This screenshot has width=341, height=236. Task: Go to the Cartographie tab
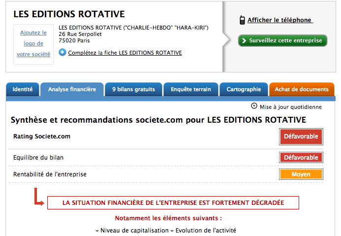(x=244, y=89)
